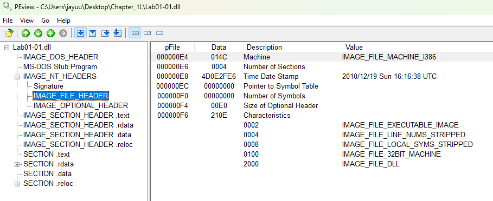Image resolution: width=493 pixels, height=201 pixels.
Task: Open the View menu
Action: tap(27, 21)
